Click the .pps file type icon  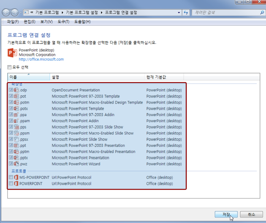pos(16,127)
